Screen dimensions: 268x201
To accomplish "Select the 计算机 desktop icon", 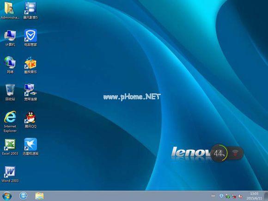I will click(x=10, y=38).
